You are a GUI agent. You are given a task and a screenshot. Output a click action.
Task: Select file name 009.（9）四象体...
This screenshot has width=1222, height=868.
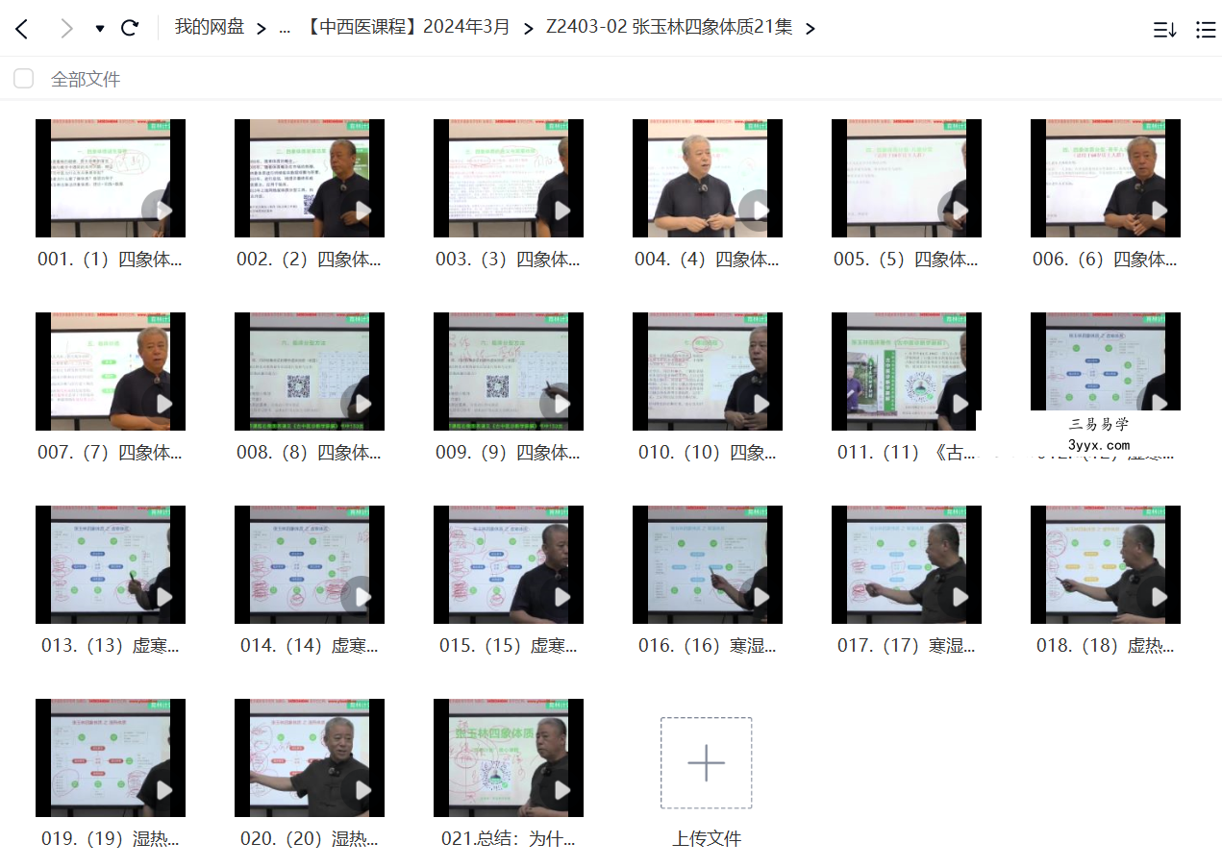coord(508,453)
